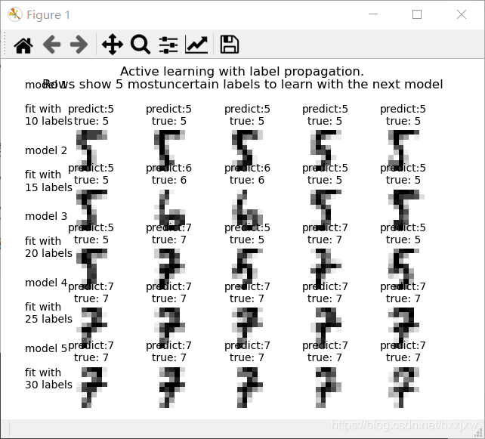
Task: Click the matplotlib Figure 1 window icon
Action: 15,14
